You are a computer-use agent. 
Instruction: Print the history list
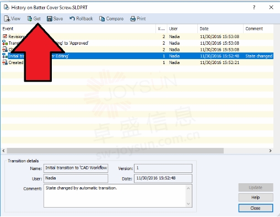tap(138, 19)
